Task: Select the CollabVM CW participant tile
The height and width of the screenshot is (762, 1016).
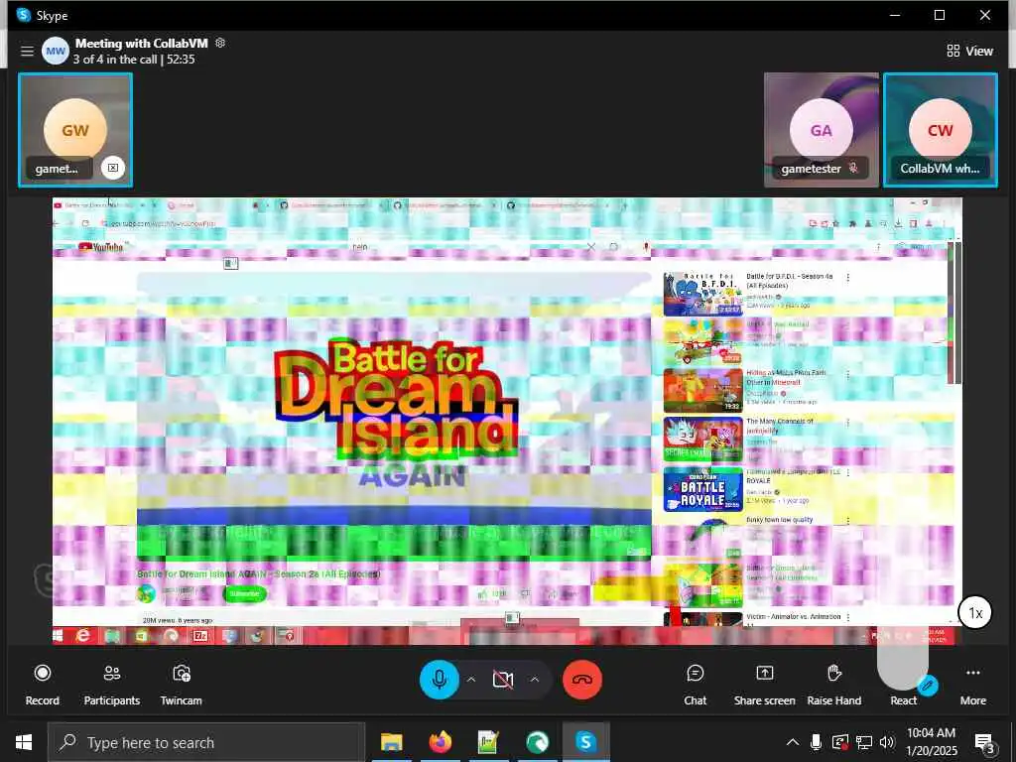Action: (941, 130)
